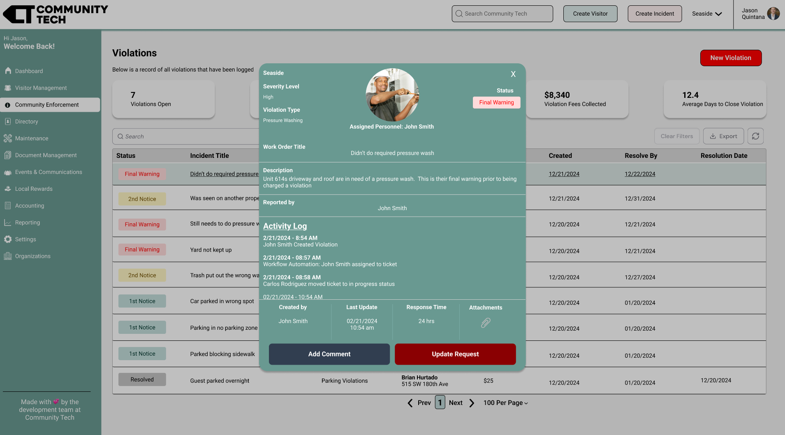Click the Community Tech logo

56,14
